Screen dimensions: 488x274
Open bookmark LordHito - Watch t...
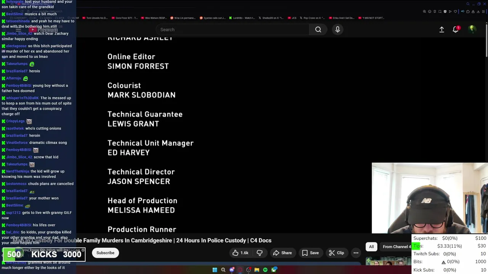242,18
